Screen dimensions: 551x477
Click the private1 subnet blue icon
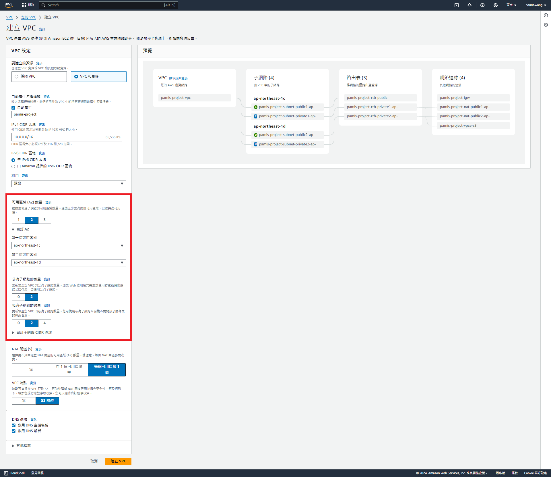256,116
